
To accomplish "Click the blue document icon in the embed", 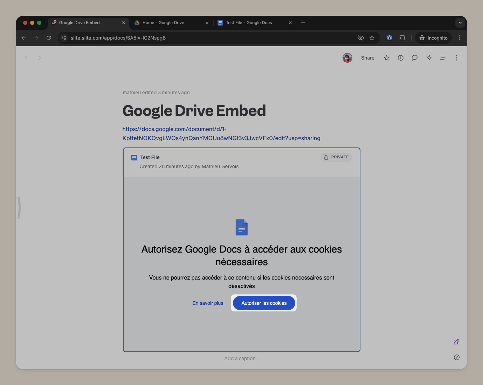I will coord(242,227).
